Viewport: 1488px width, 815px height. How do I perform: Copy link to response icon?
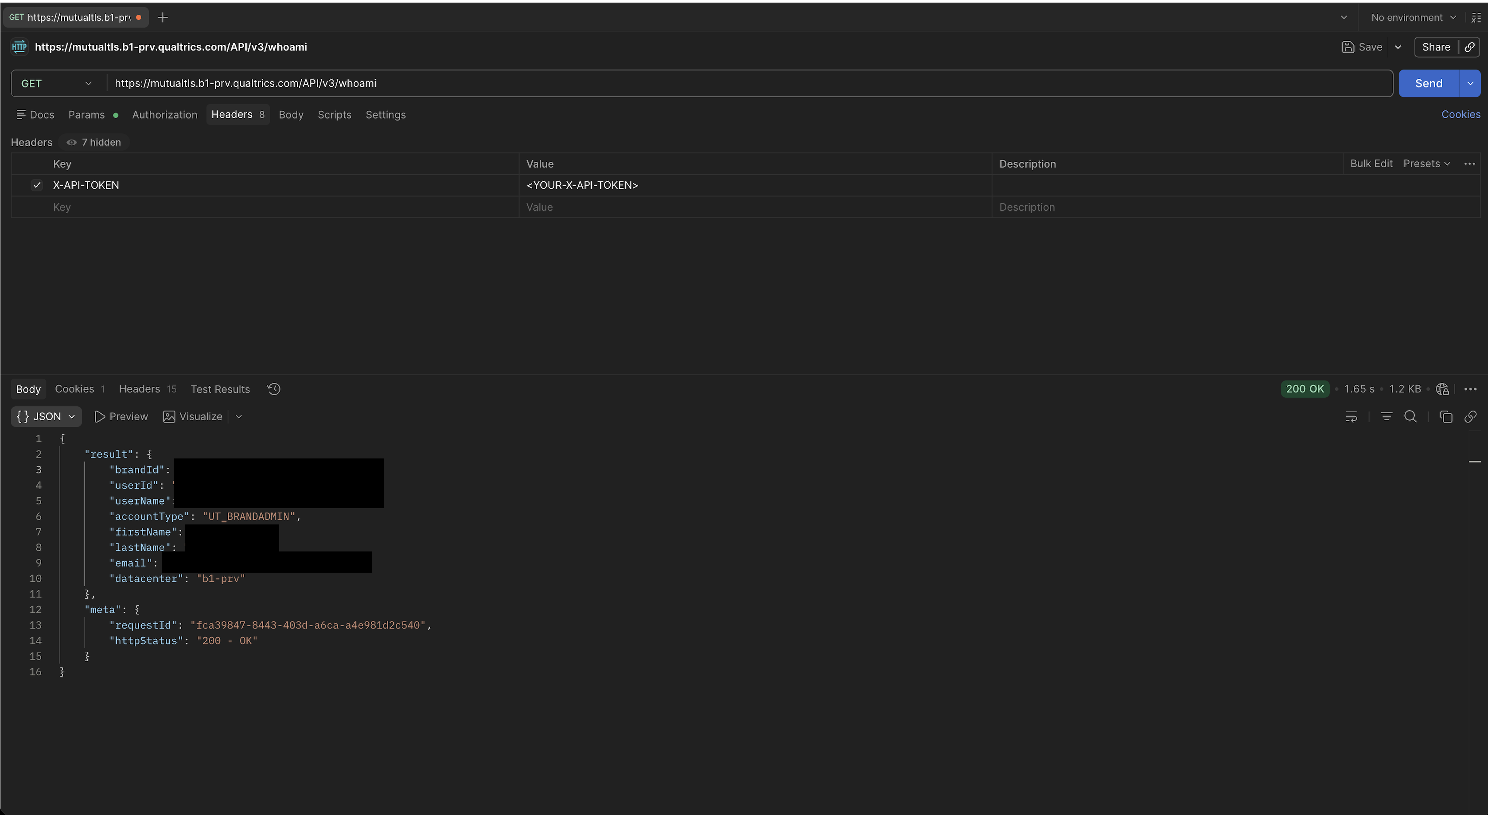click(1471, 417)
